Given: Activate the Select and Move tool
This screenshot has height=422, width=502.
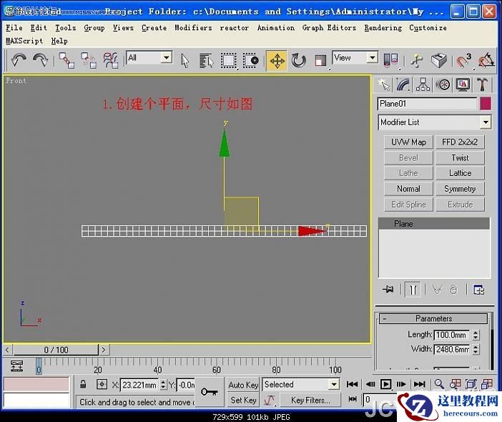Looking at the screenshot, I should [x=277, y=60].
